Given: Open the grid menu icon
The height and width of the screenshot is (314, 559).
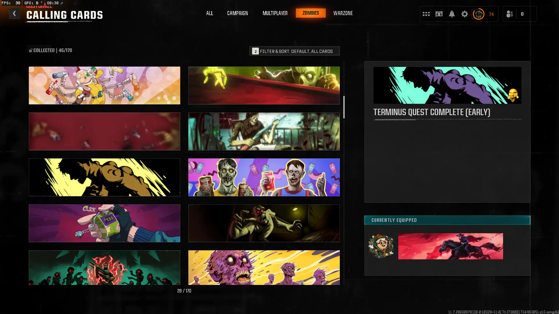Looking at the screenshot, I should 426,14.
